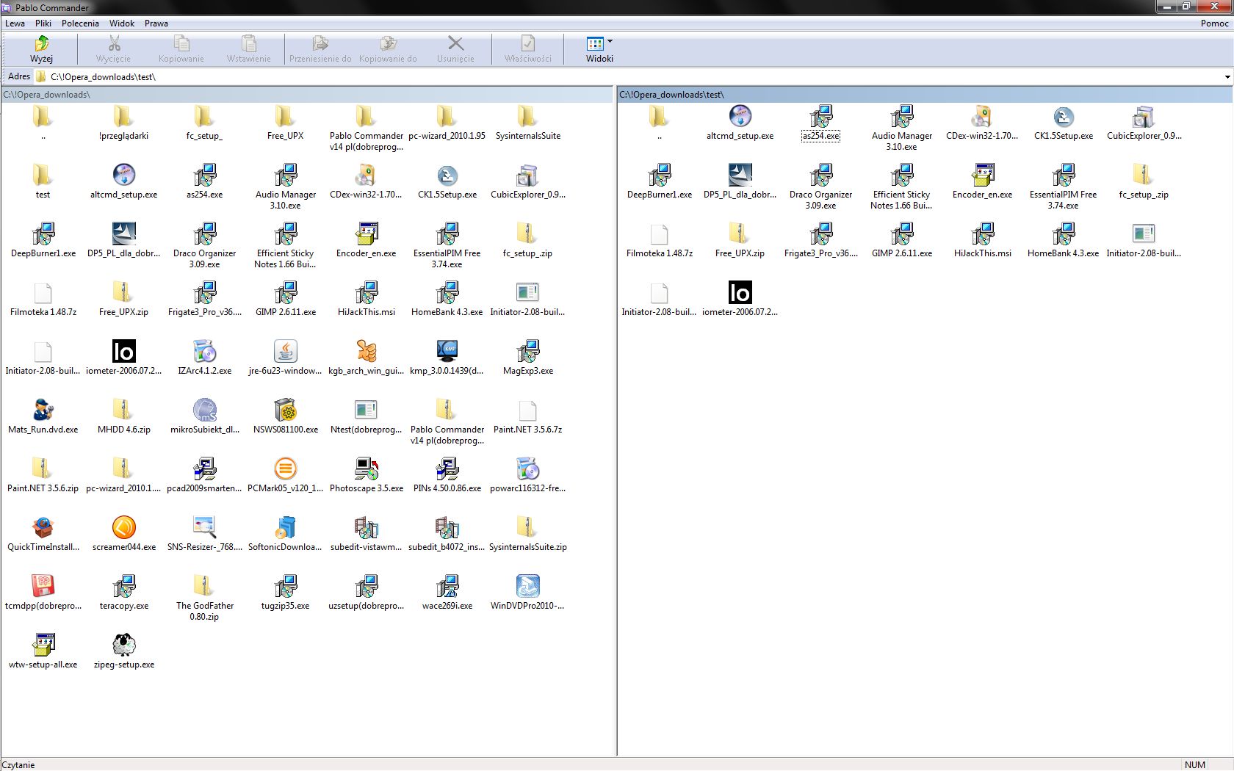Expand the Adres address bar dropdown
The height and width of the screenshot is (771, 1234).
point(1227,76)
